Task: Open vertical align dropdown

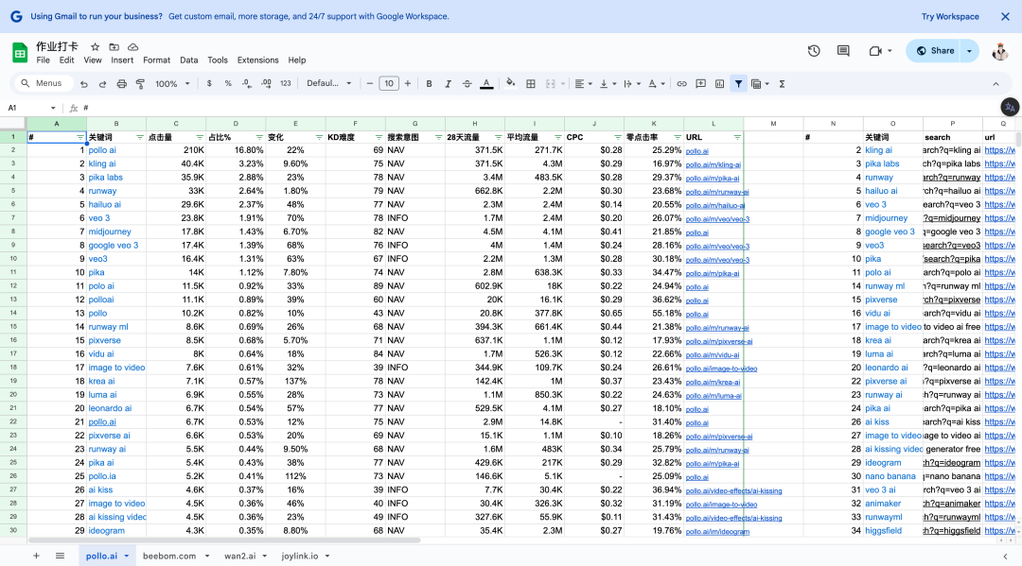Action: [x=608, y=84]
